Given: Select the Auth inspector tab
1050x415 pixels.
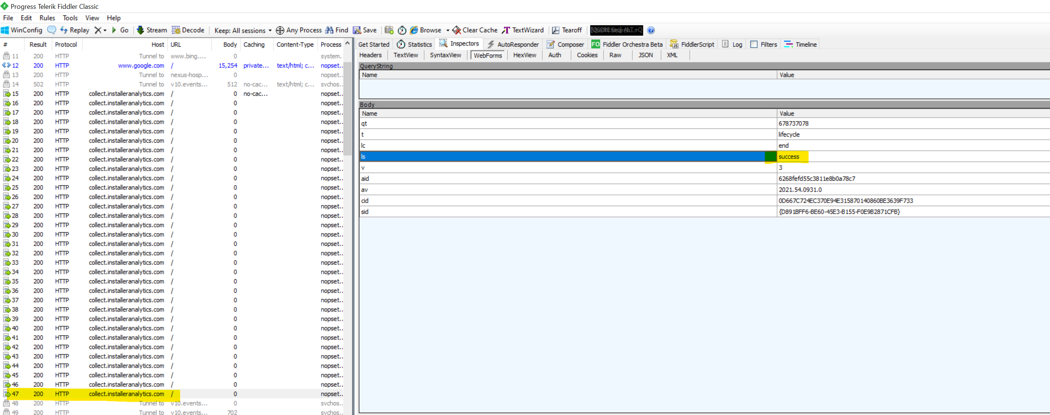Looking at the screenshot, I should pos(554,56).
